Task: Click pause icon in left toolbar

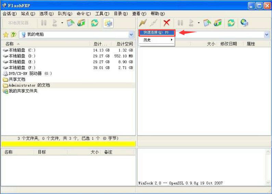Action: pos(44,23)
